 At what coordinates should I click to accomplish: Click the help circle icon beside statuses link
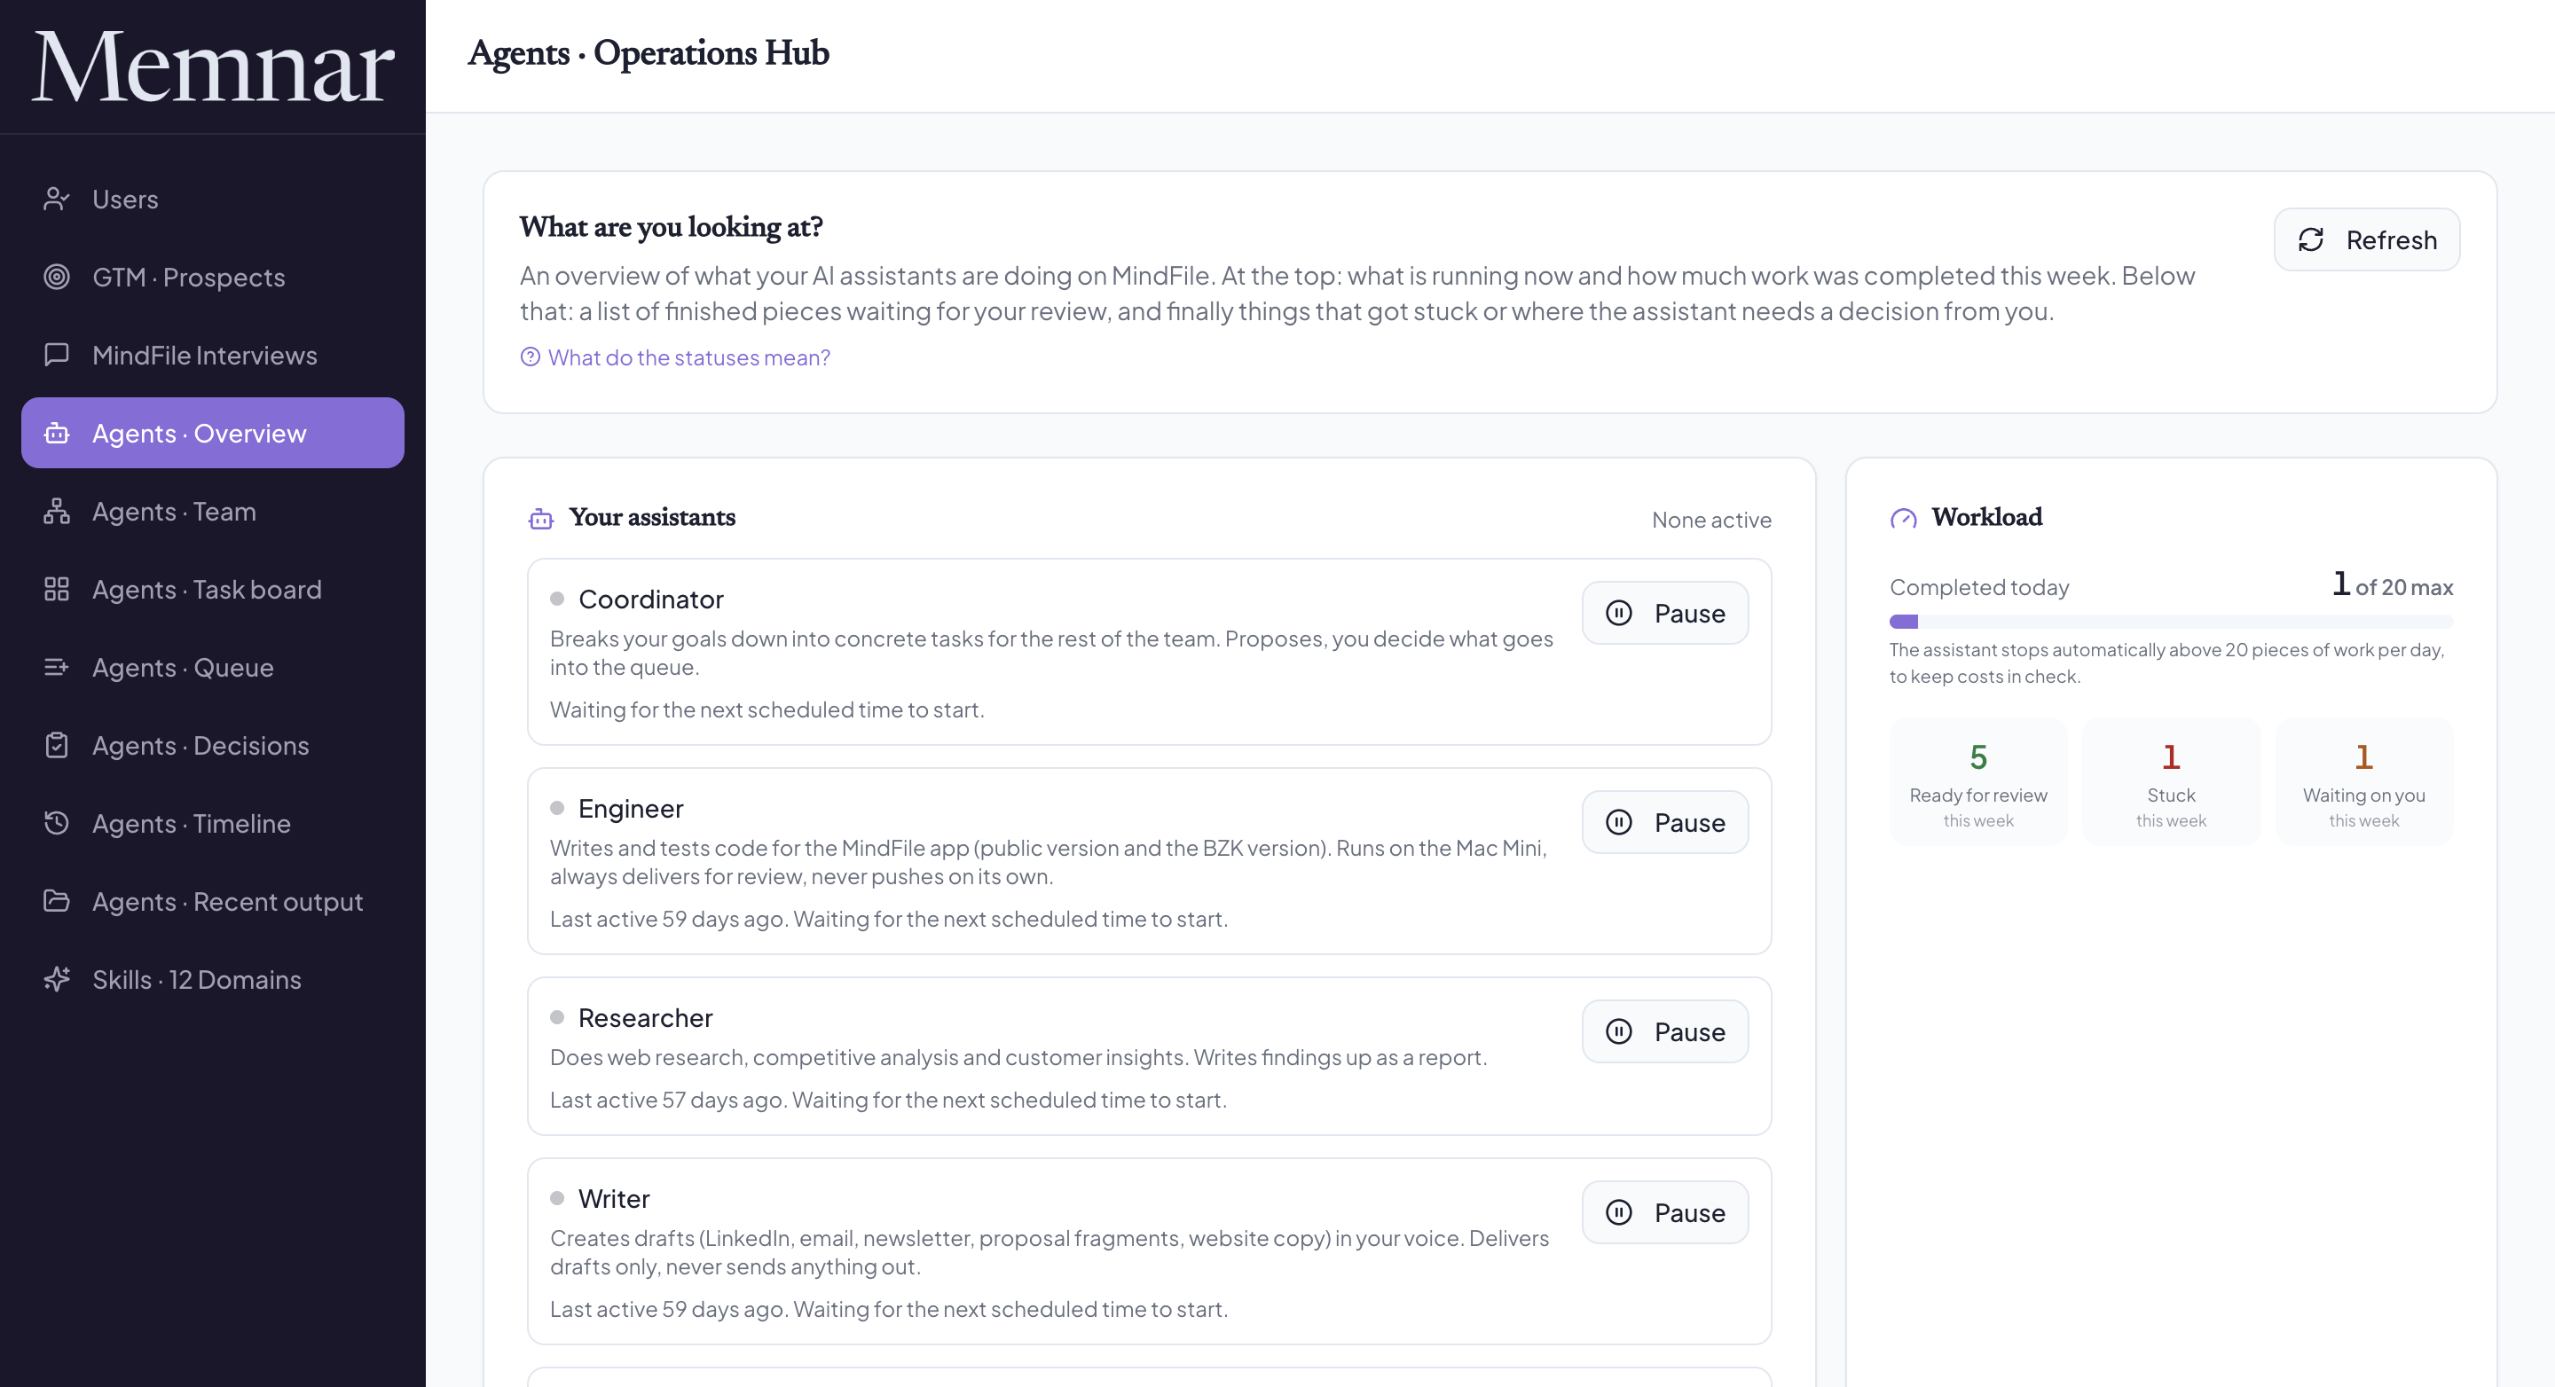tap(531, 357)
